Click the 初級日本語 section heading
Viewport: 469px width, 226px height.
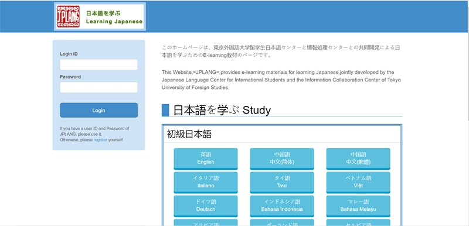[189, 134]
